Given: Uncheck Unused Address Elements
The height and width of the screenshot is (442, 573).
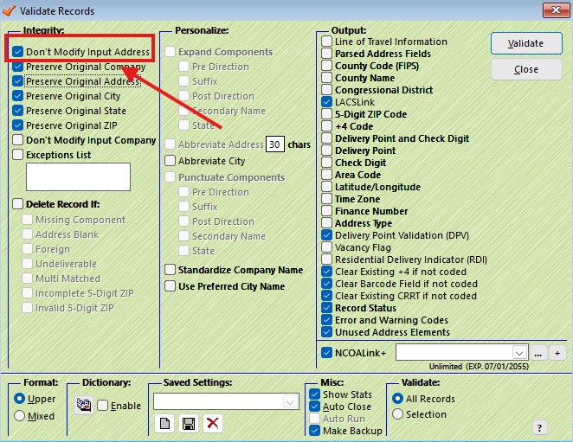Looking at the screenshot, I should (x=326, y=331).
